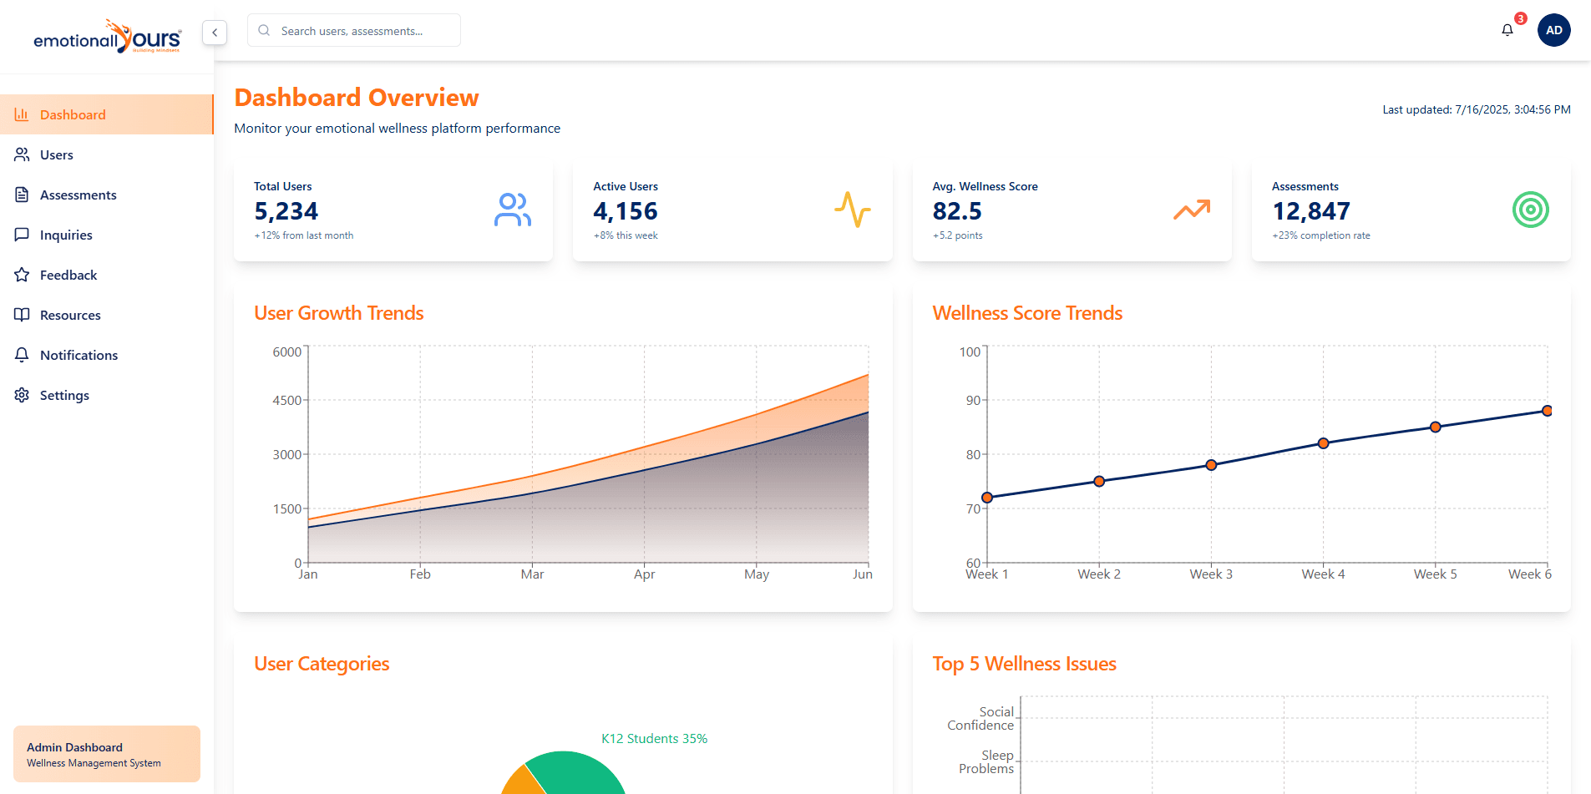Click the Admin Dashboard card
The width and height of the screenshot is (1591, 794).
pyautogui.click(x=107, y=754)
